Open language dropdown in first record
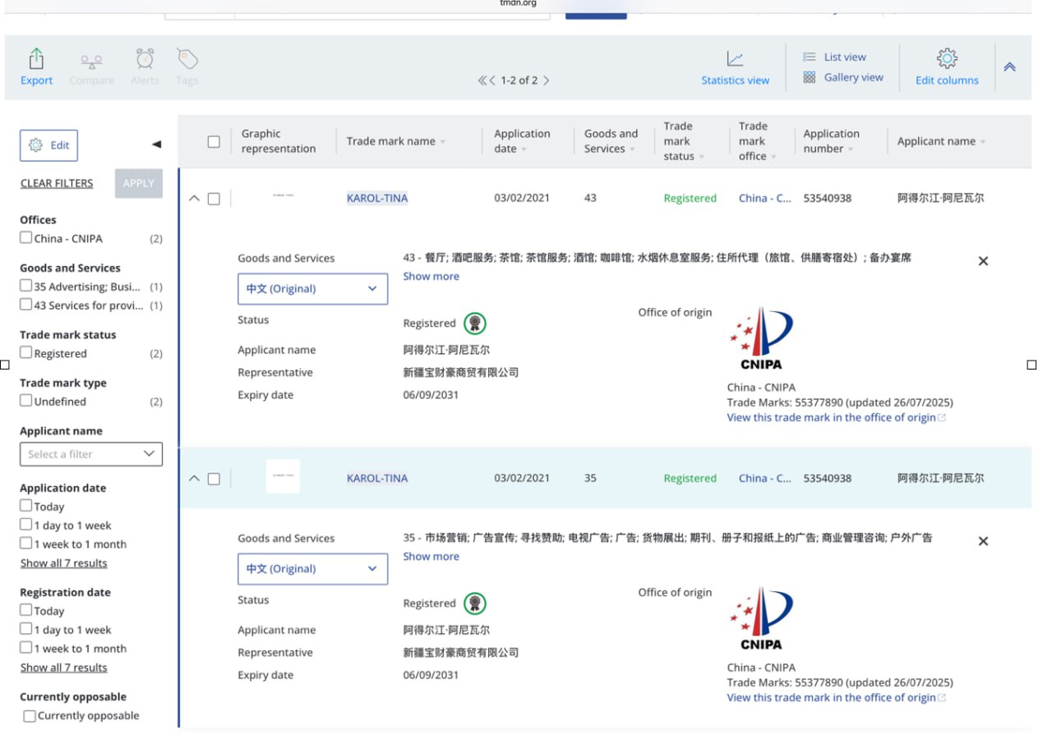The image size is (1052, 739). click(312, 289)
